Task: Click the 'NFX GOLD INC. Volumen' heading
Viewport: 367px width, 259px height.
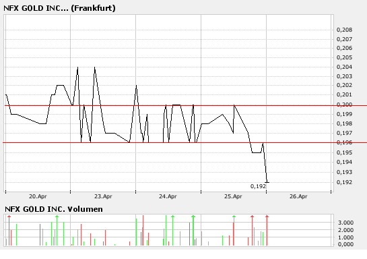Action: pyautogui.click(x=54, y=209)
